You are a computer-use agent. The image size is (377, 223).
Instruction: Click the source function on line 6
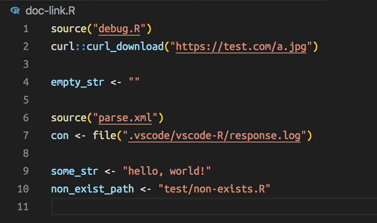pyautogui.click(x=69, y=118)
